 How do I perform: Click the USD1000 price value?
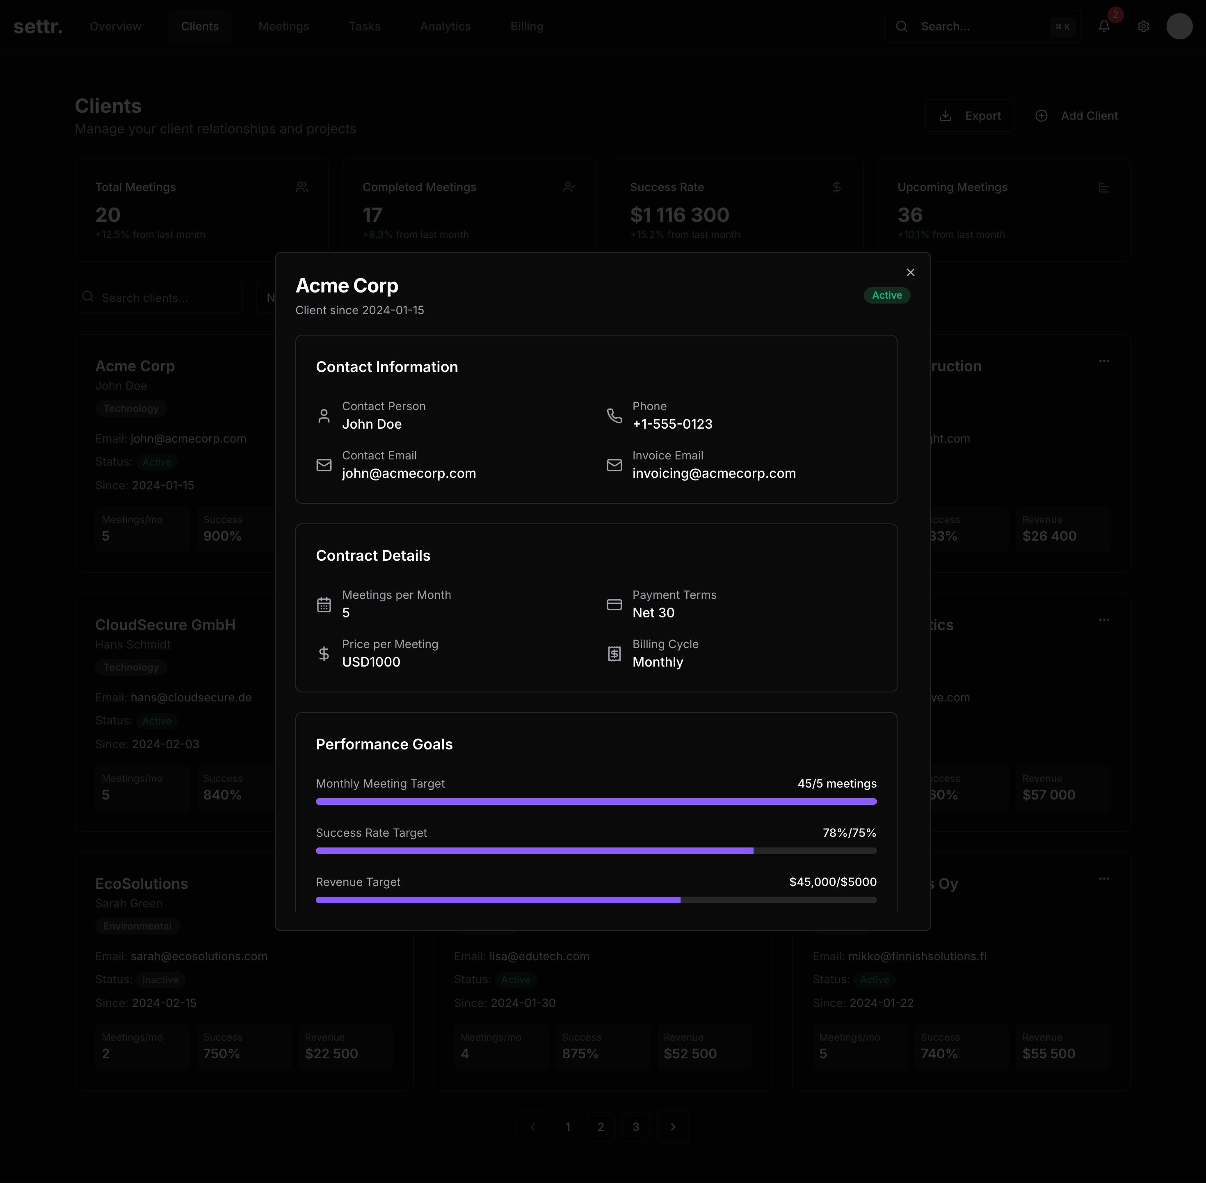[x=371, y=662]
